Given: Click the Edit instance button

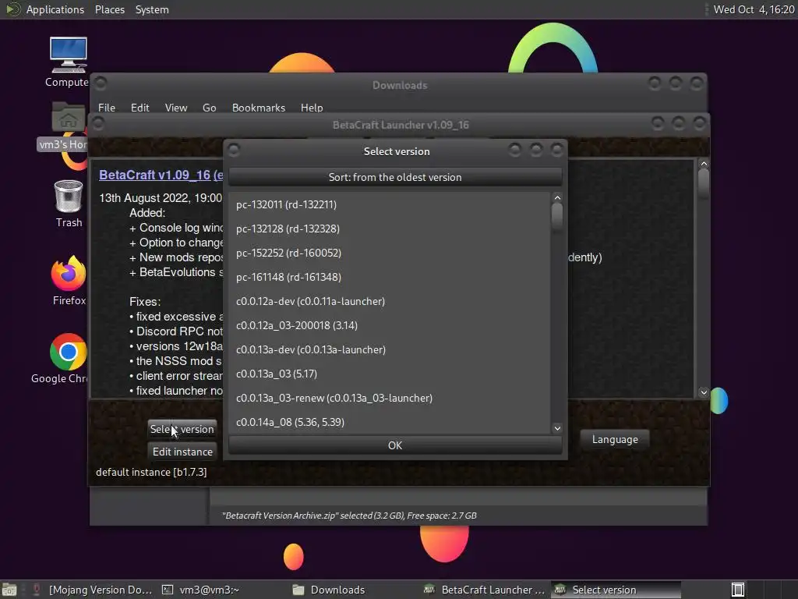Looking at the screenshot, I should pyautogui.click(x=182, y=452).
